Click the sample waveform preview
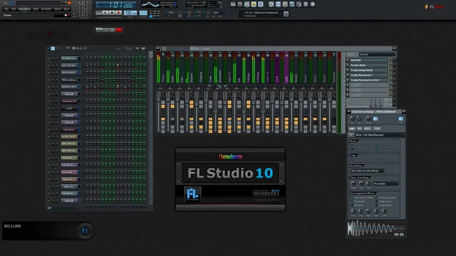456x256 pixels. pyautogui.click(x=376, y=228)
